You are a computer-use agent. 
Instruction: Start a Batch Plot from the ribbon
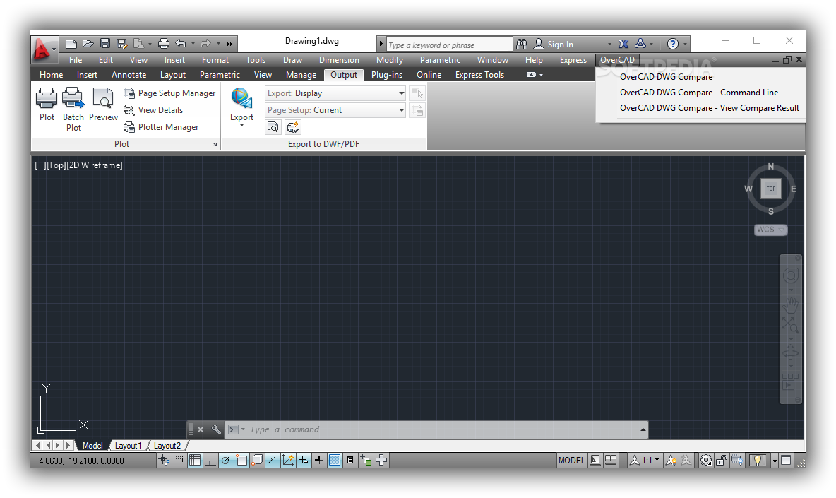pos(73,109)
